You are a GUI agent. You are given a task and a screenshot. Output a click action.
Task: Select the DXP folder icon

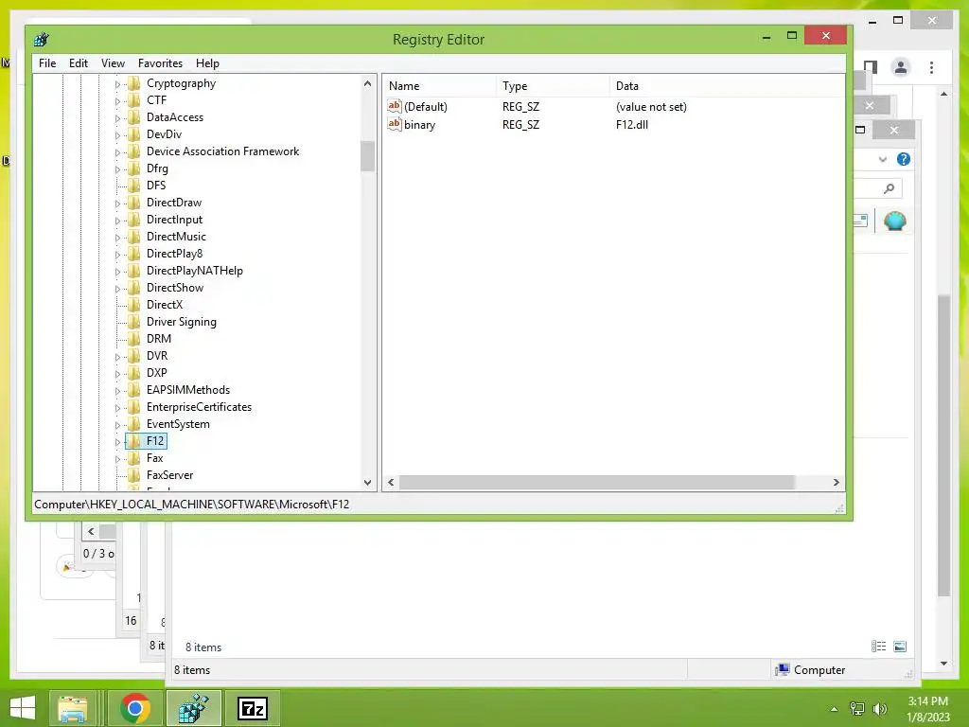tap(134, 372)
